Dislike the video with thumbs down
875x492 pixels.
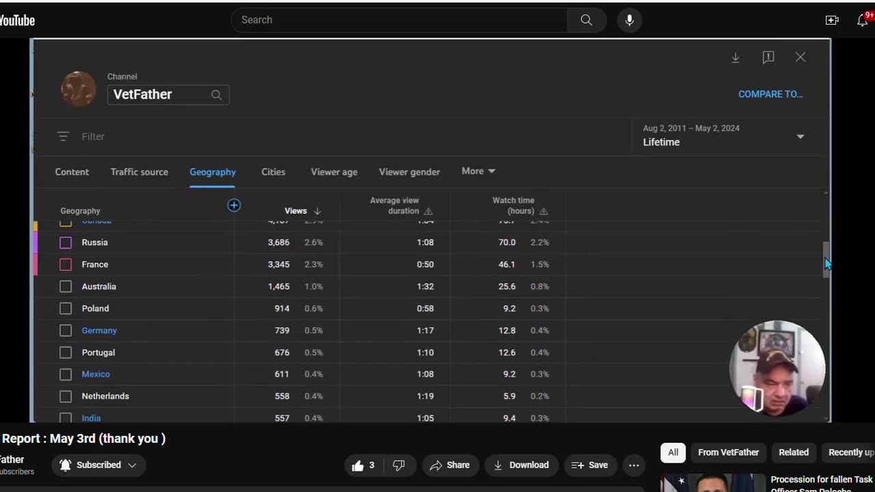[399, 465]
